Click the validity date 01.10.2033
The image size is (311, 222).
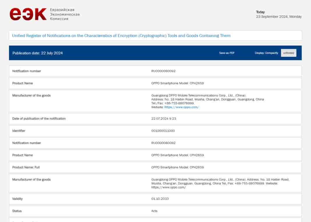pyautogui.click(x=160, y=199)
